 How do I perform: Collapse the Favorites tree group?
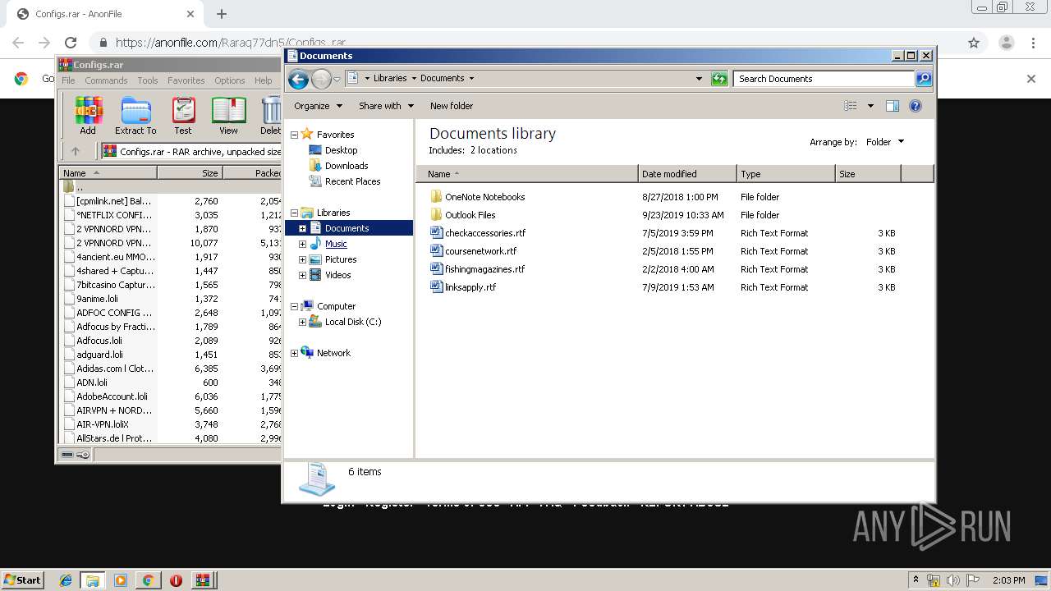pos(294,135)
